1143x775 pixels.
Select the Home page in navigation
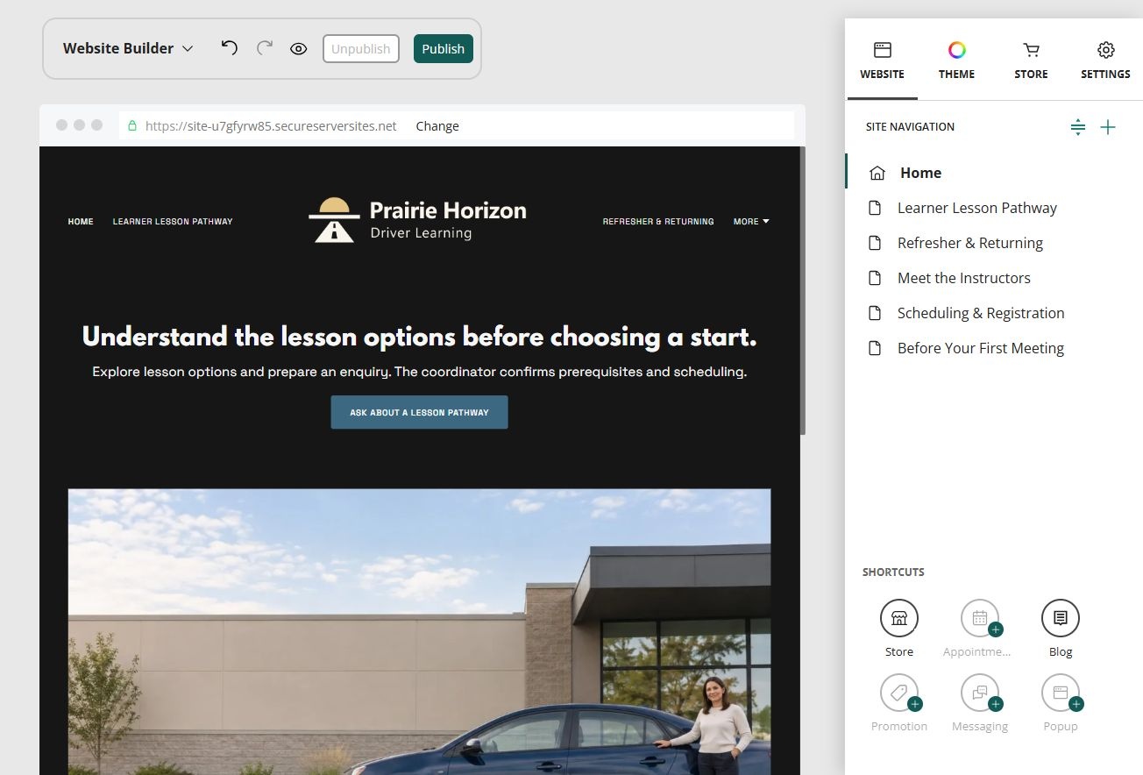994,173
